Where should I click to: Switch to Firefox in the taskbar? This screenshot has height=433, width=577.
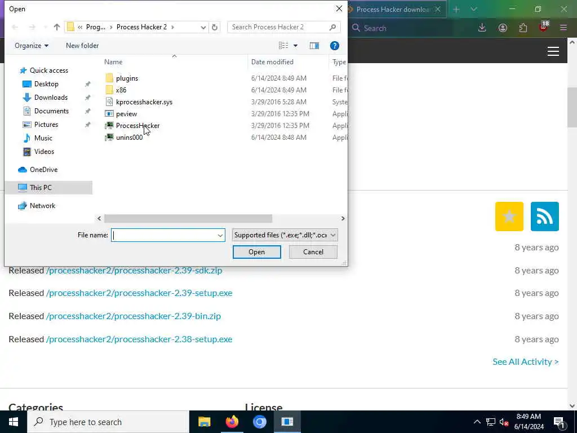[x=232, y=422]
